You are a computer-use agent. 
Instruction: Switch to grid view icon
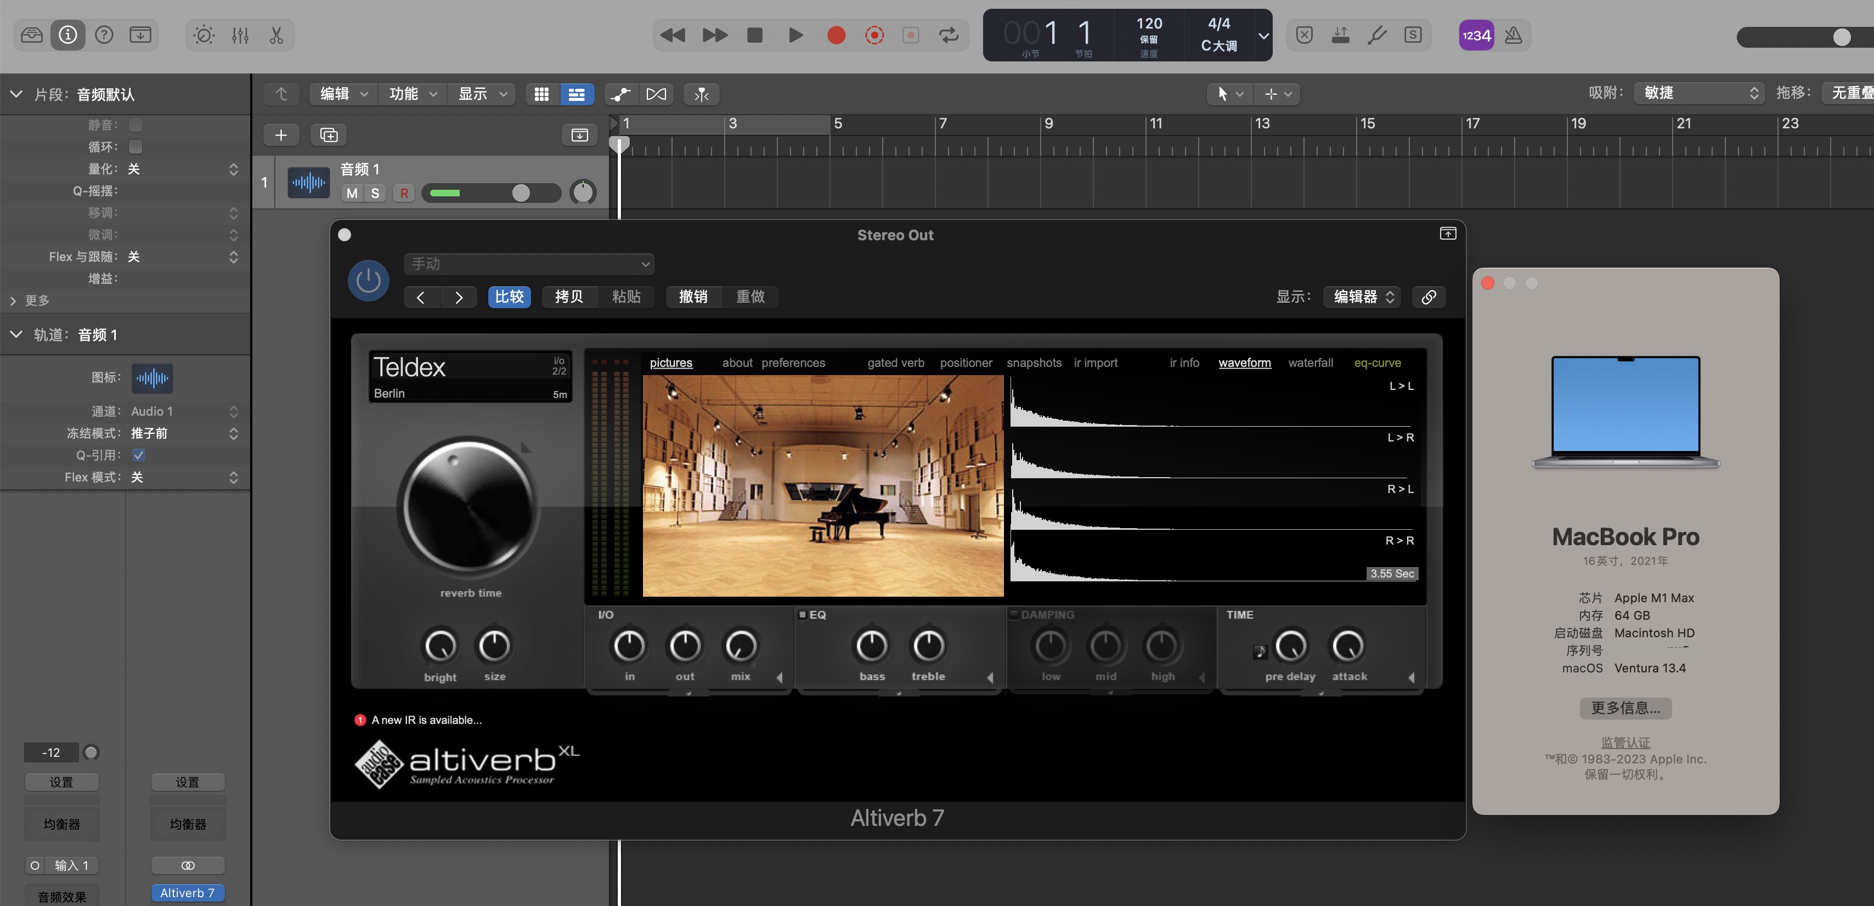[x=541, y=94]
